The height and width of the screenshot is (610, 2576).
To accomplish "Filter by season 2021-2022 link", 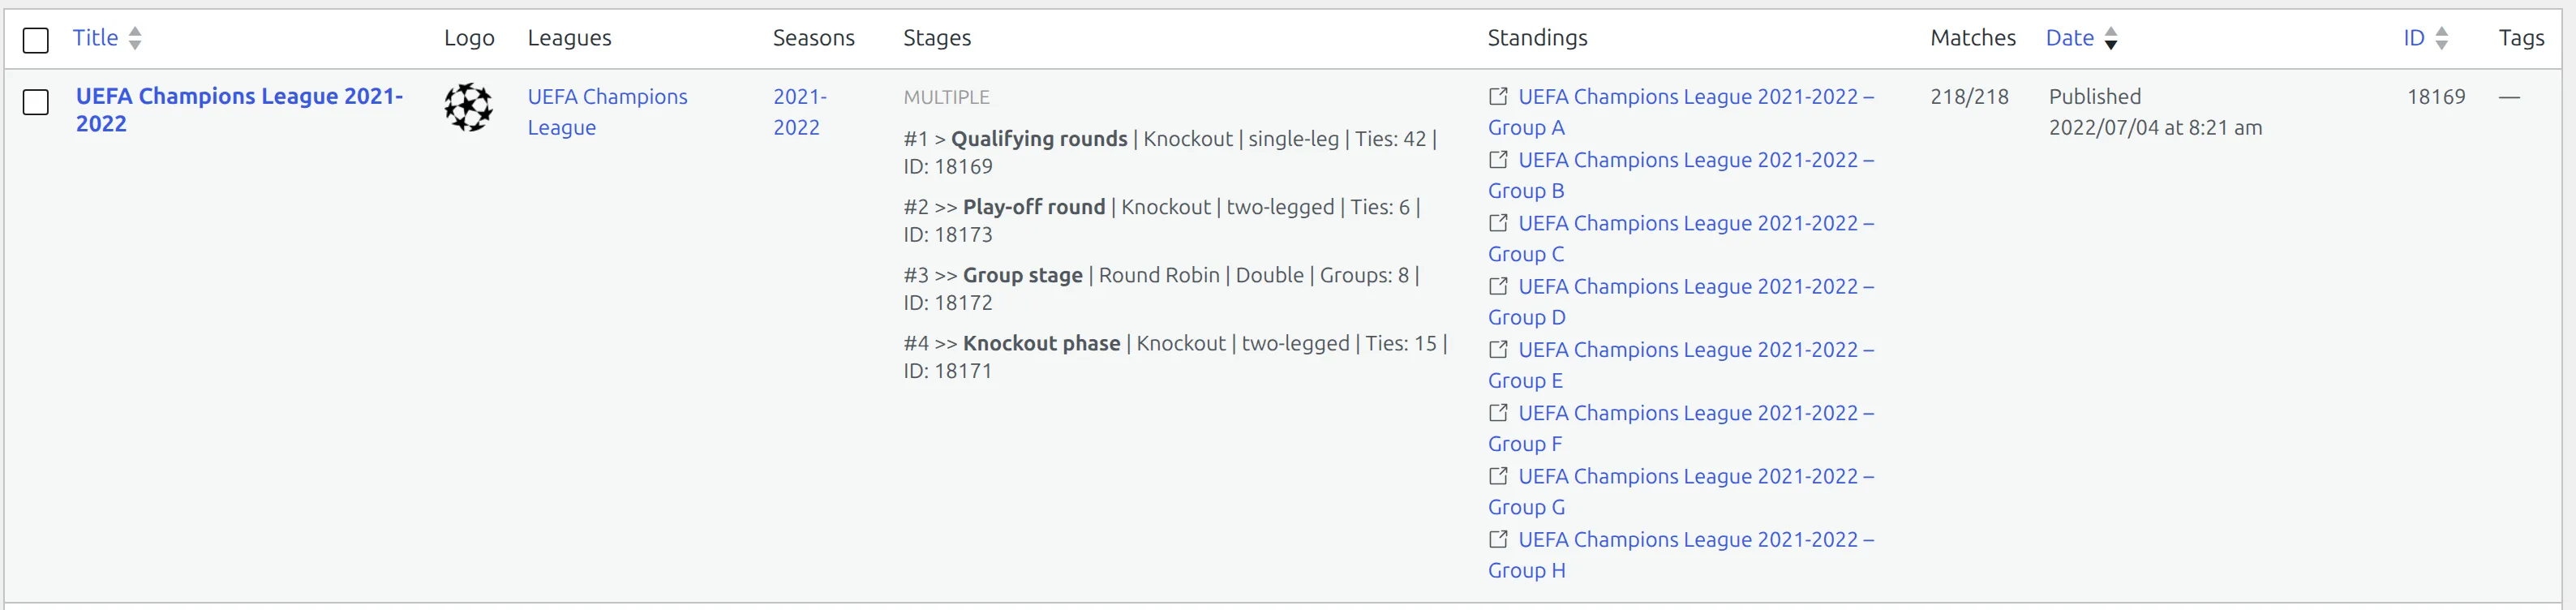I will coord(800,112).
